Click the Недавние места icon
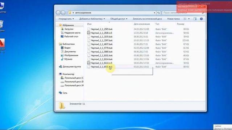This screenshot has height=130, width=232. click(x=62, y=33)
